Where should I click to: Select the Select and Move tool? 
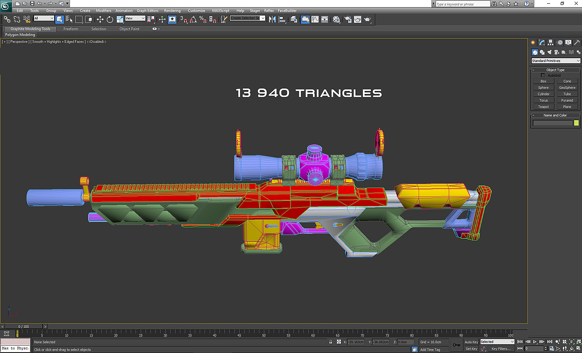point(100,19)
